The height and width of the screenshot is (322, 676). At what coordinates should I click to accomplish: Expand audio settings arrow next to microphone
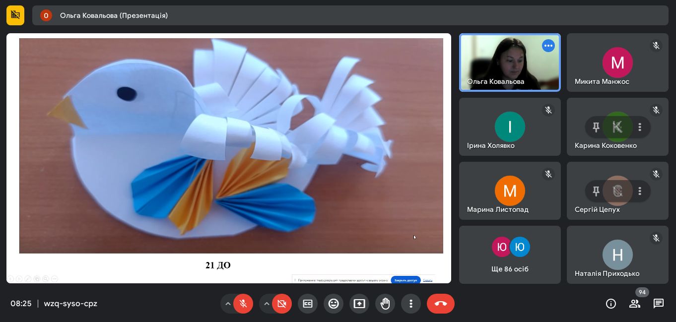click(x=228, y=304)
